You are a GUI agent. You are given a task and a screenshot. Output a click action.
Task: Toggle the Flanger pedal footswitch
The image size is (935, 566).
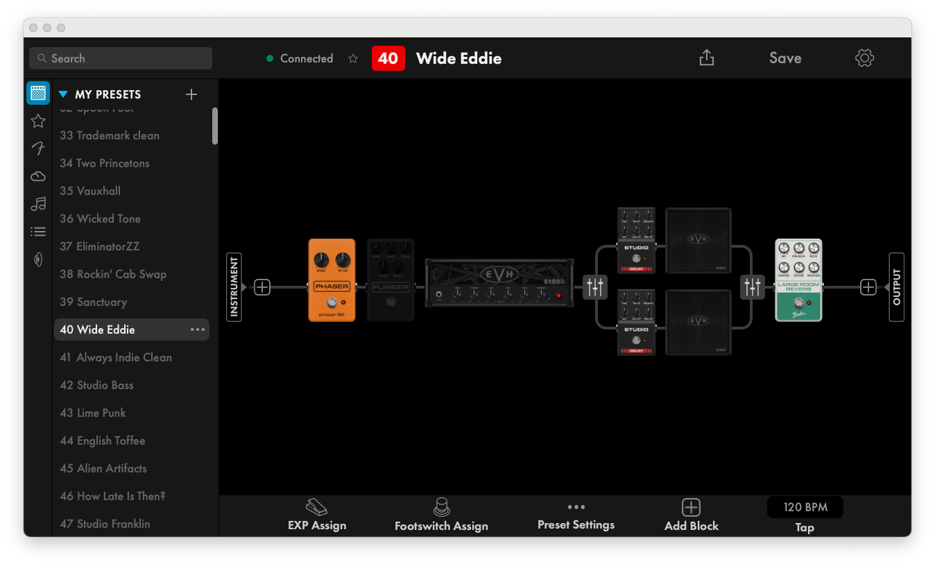pyautogui.click(x=391, y=303)
